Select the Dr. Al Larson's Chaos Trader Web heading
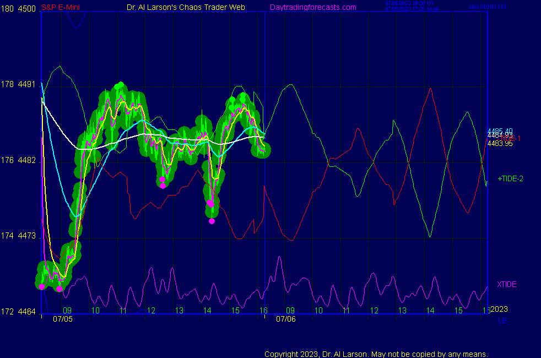 (186, 7)
